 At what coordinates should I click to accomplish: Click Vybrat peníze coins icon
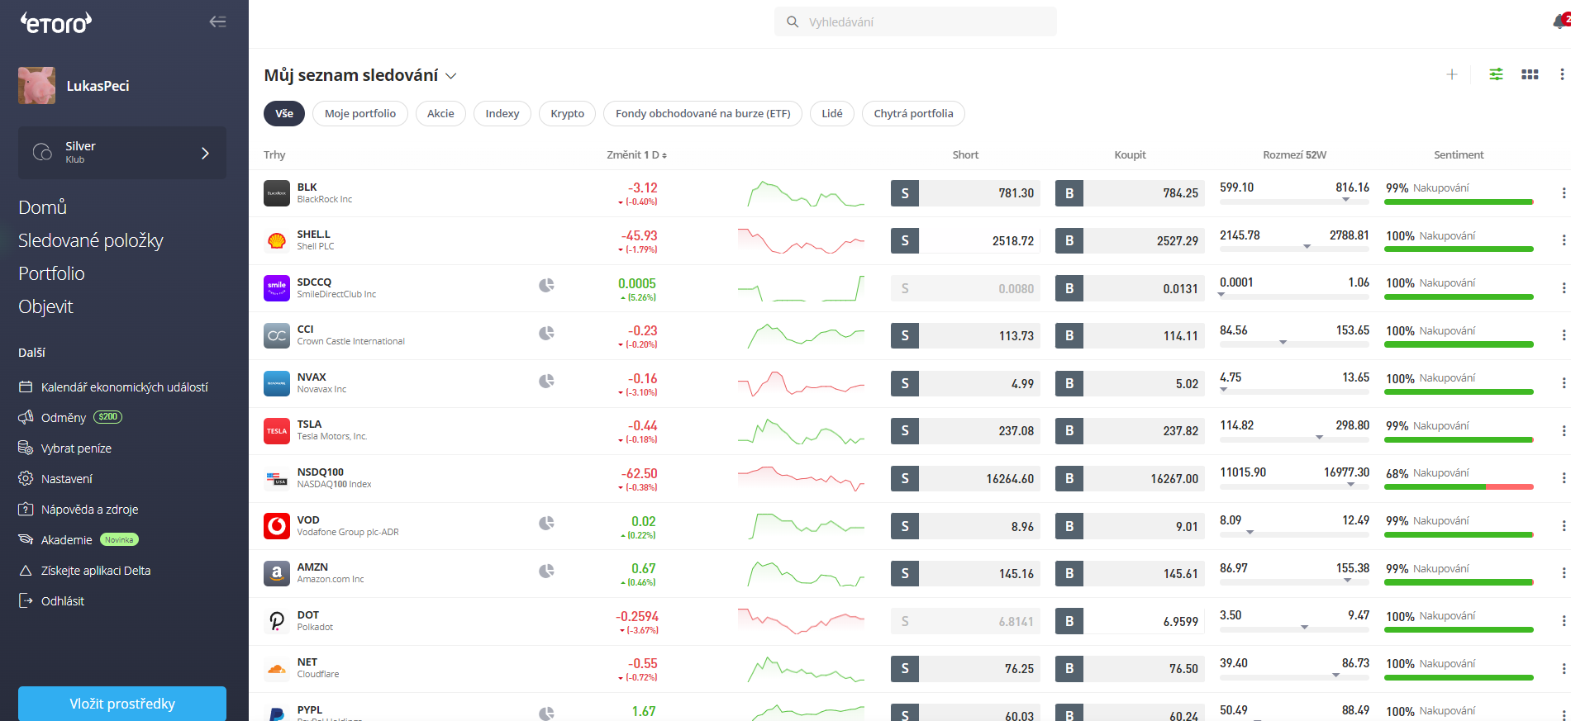[x=26, y=448]
